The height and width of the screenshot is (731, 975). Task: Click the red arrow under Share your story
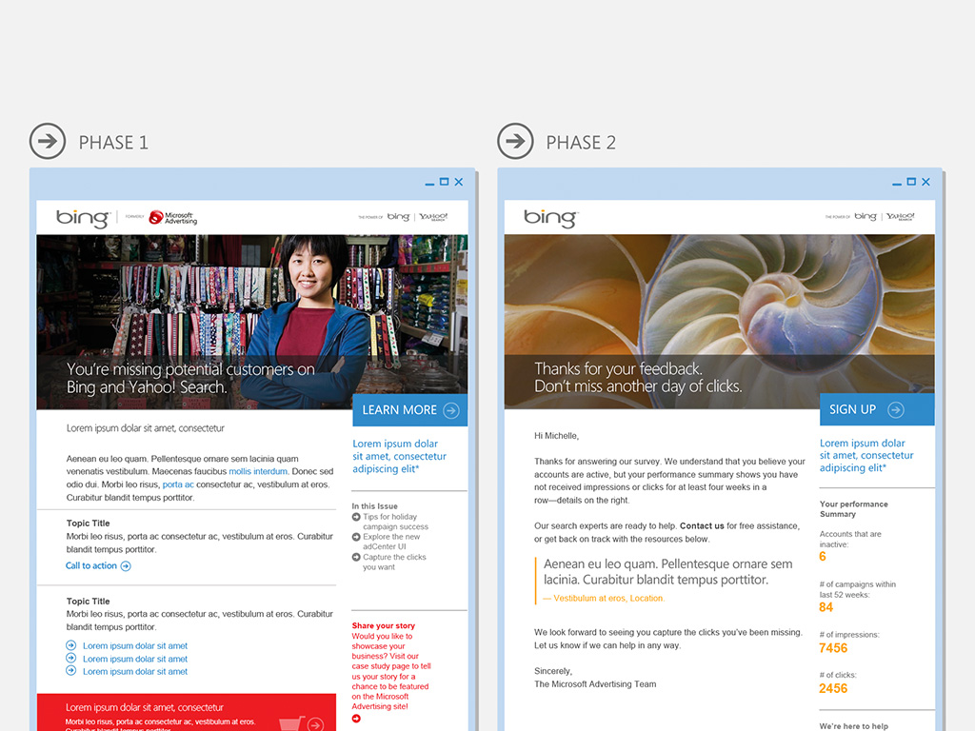[x=356, y=719]
